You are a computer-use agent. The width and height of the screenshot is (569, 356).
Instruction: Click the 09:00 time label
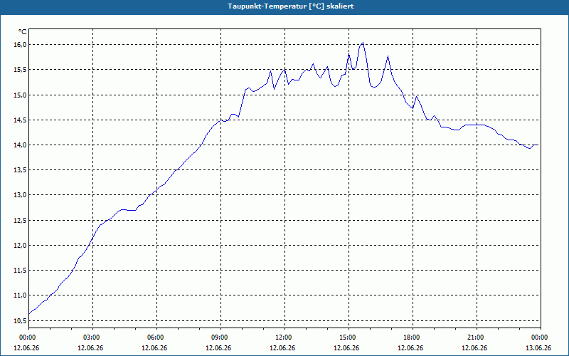coord(220,337)
